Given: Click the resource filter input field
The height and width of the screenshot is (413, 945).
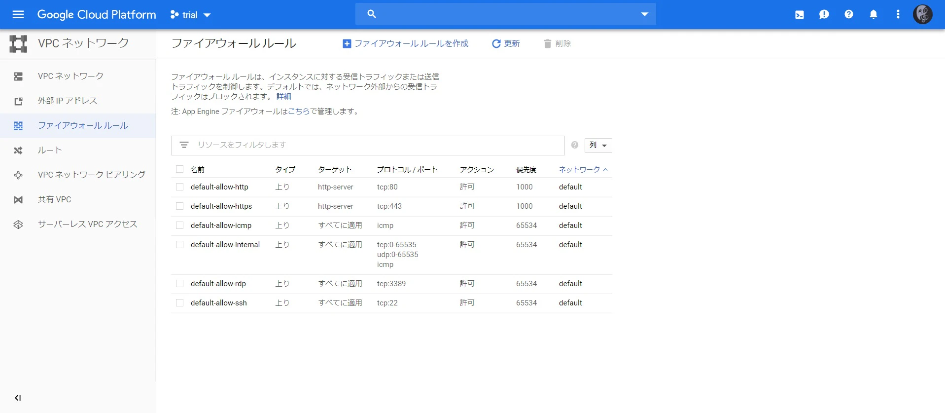Looking at the screenshot, I should coord(368,145).
